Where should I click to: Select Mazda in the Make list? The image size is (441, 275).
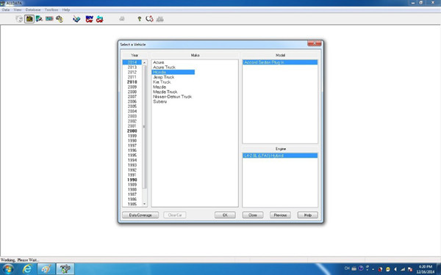coord(159,87)
